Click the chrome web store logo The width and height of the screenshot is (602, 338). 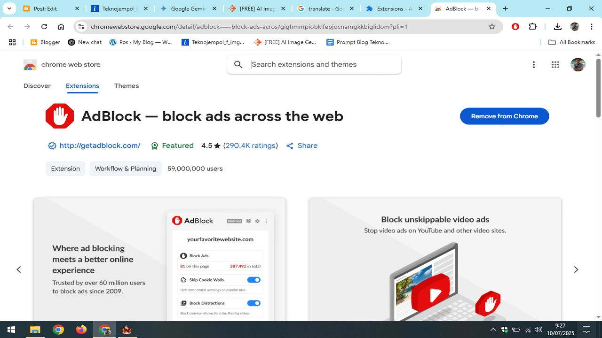pyautogui.click(x=62, y=65)
